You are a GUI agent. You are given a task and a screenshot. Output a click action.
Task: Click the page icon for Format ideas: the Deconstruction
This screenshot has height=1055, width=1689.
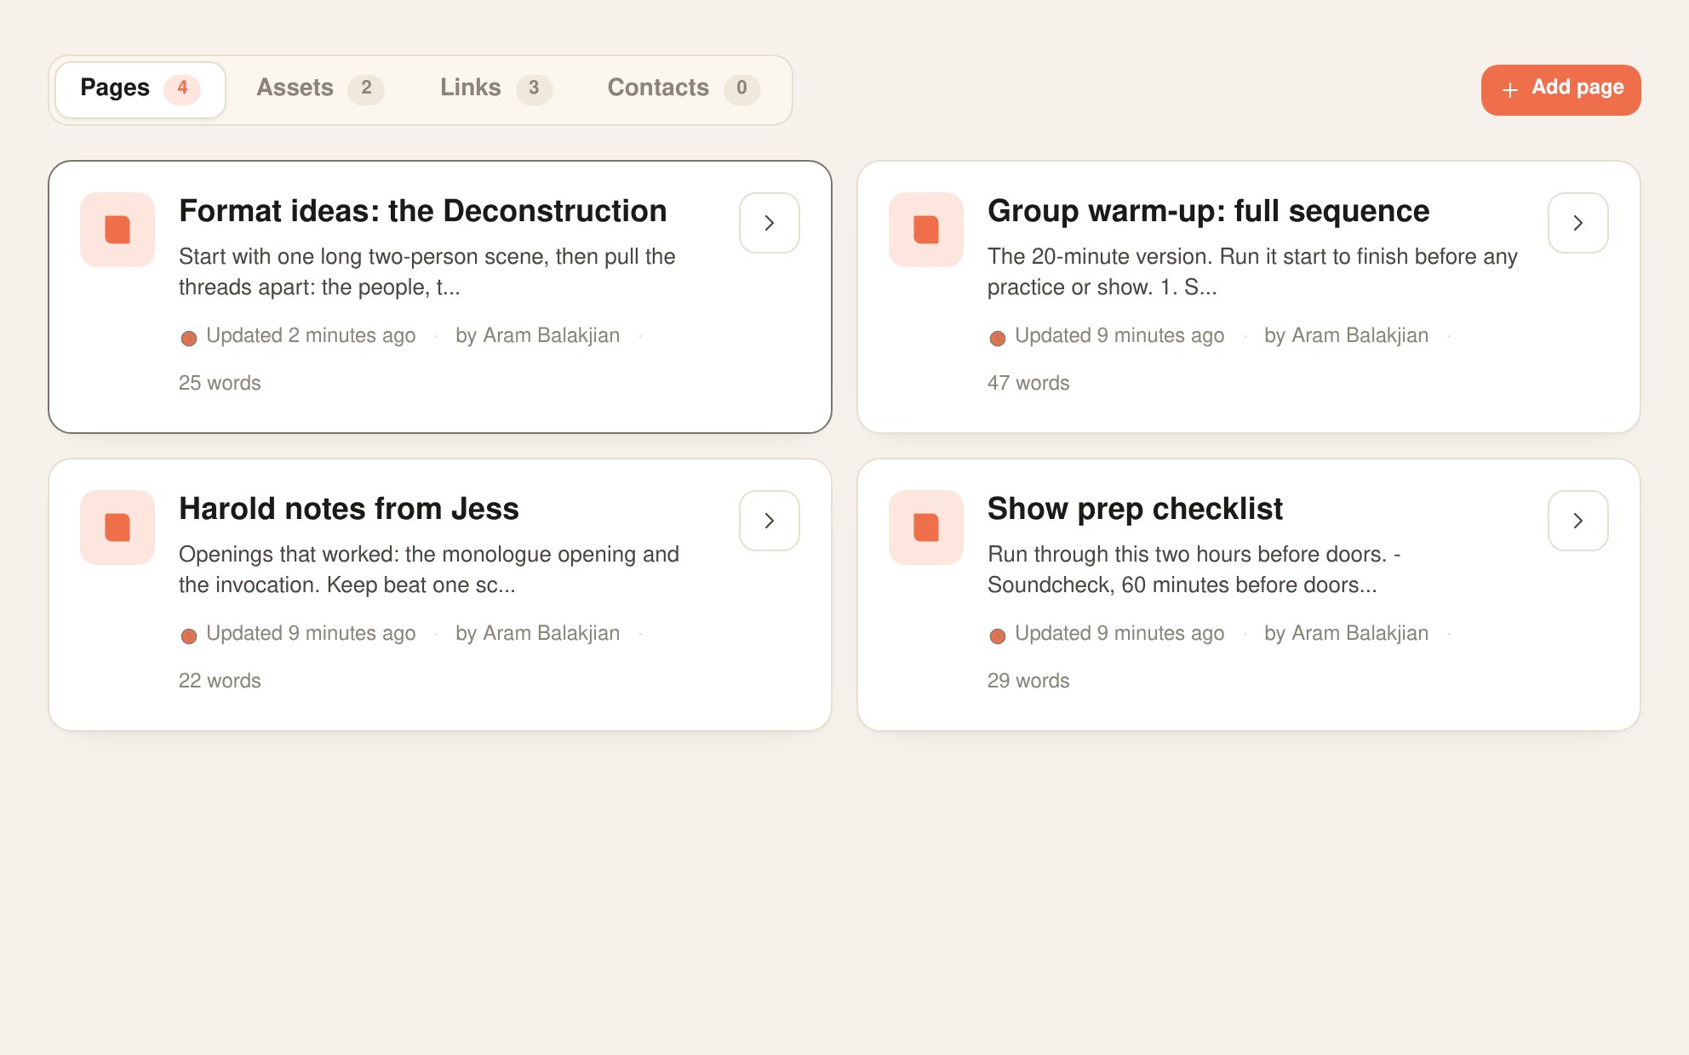pyautogui.click(x=117, y=230)
